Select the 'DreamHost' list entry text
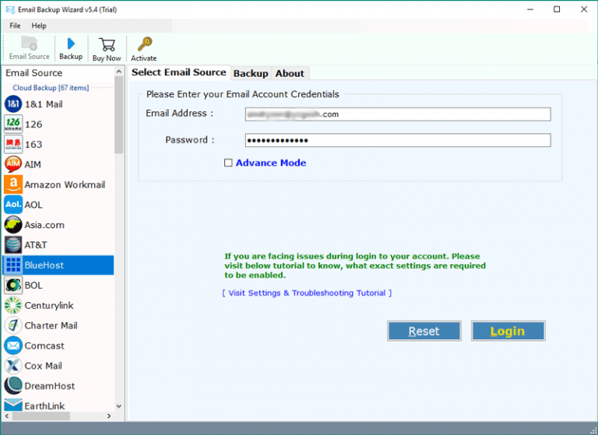The image size is (598, 435). point(50,386)
